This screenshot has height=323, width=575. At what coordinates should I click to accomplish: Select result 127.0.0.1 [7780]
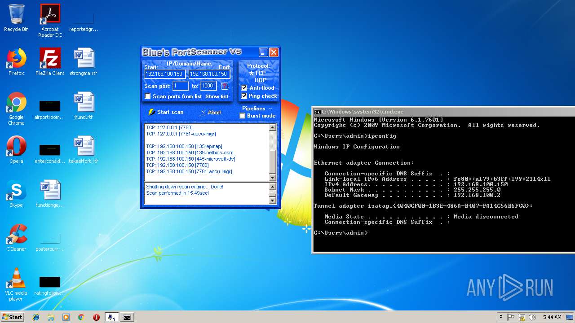[169, 127]
